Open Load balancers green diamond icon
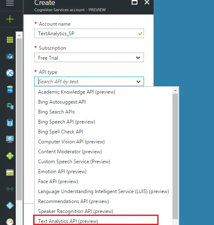214x225 pixels. (10, 156)
